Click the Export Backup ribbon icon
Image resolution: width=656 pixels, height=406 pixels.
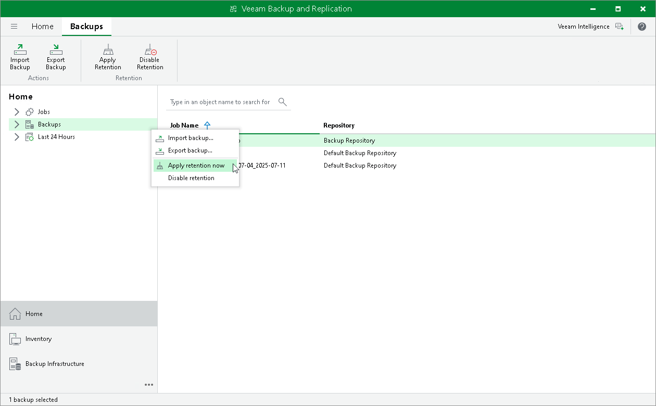click(x=56, y=50)
